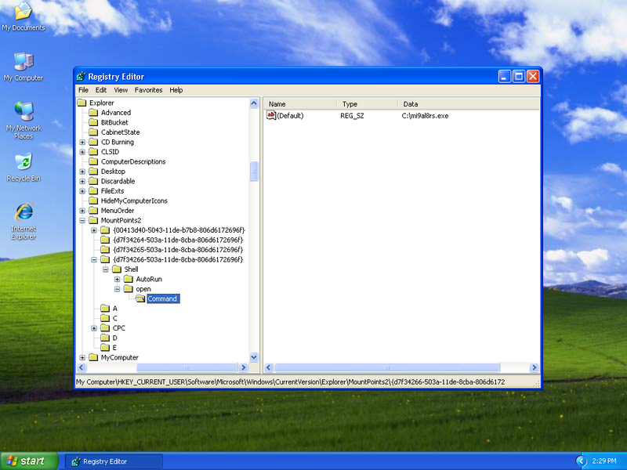The height and width of the screenshot is (470, 627).
Task: Click the folder icon for key A
Action: [x=105, y=309]
